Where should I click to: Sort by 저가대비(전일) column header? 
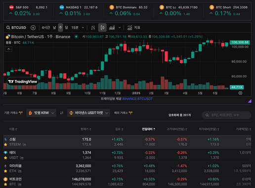(x=209, y=129)
